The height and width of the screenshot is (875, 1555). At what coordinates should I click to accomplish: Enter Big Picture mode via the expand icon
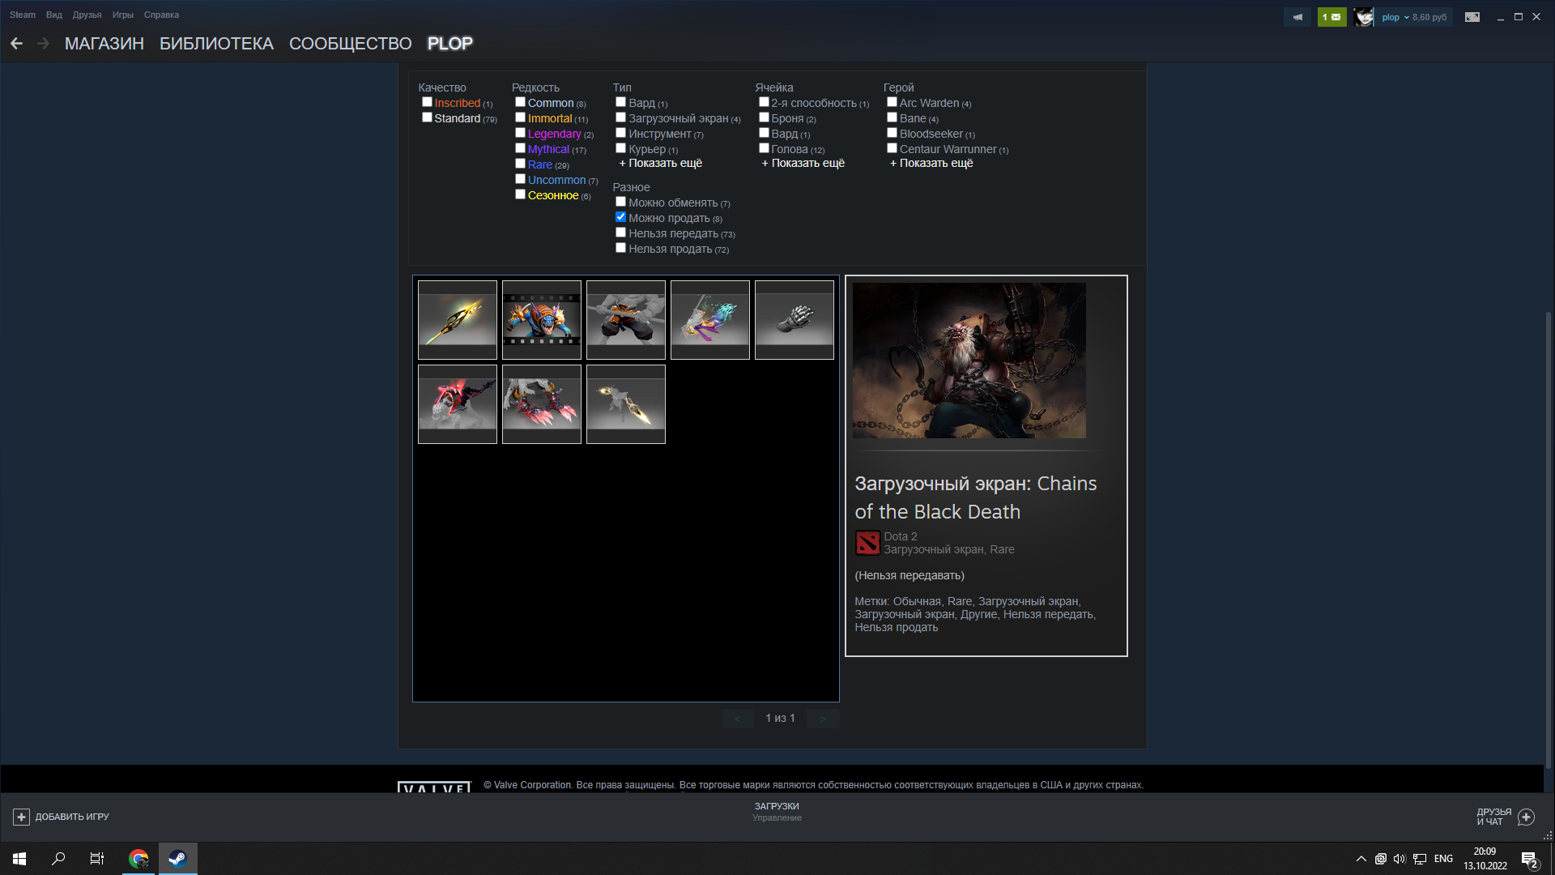tap(1472, 16)
